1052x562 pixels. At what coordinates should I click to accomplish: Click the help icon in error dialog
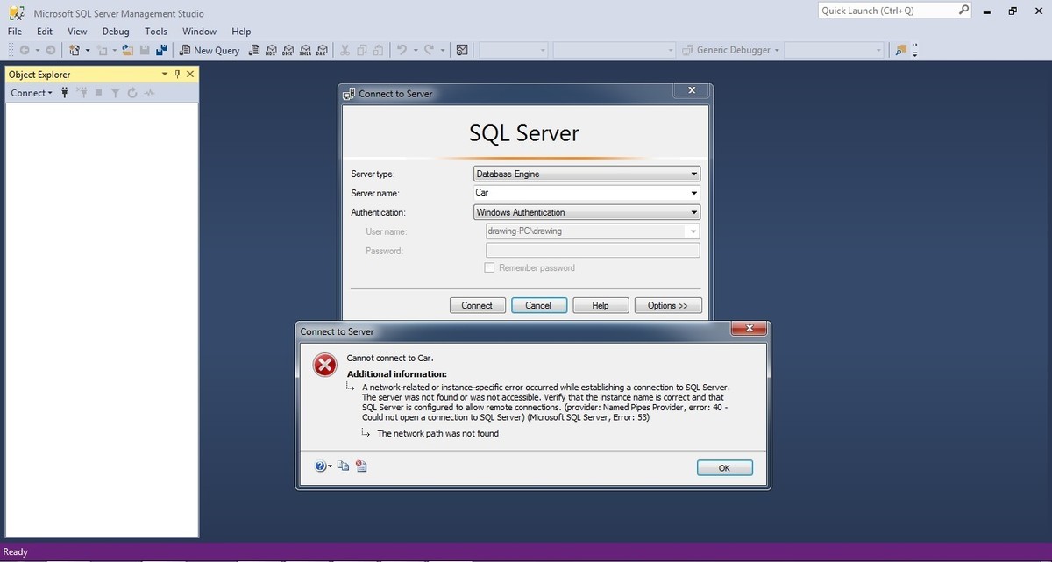[x=321, y=466]
